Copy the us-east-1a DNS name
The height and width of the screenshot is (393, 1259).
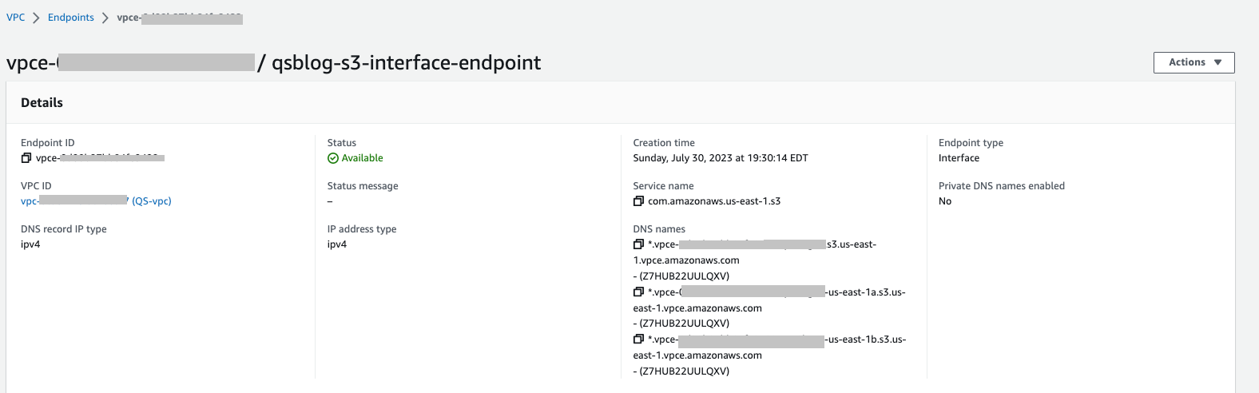(638, 292)
